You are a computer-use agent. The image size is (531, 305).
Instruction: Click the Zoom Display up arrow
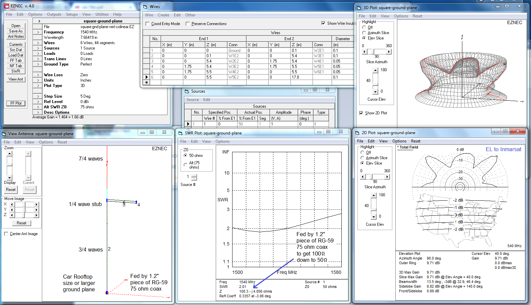[x=9, y=154]
